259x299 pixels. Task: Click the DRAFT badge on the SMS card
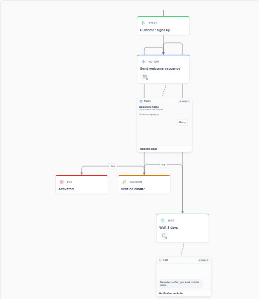(203, 260)
